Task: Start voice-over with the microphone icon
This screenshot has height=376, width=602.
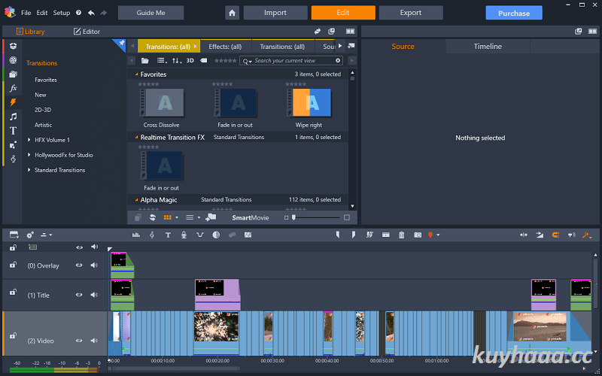Action: (184, 235)
